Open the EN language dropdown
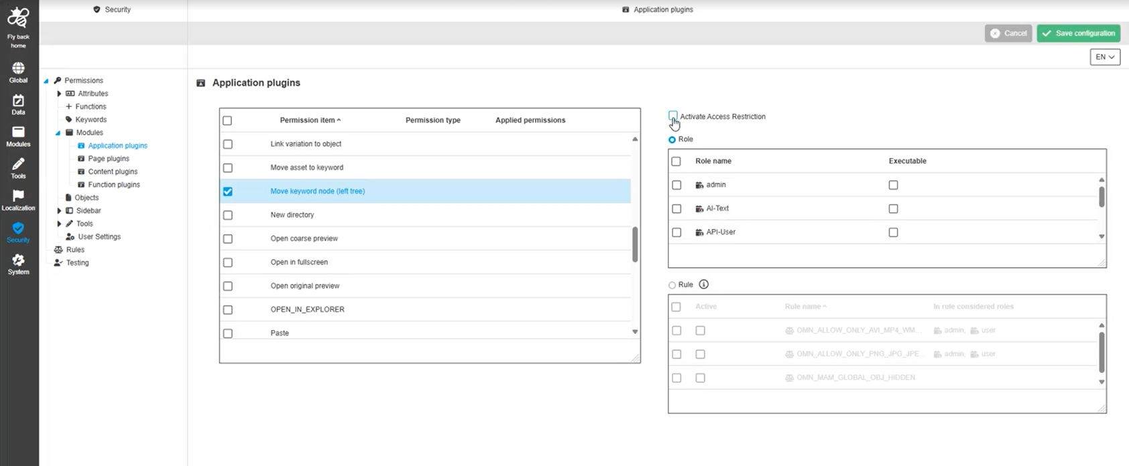The image size is (1129, 466). coord(1104,58)
